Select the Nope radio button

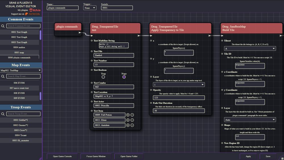click(x=124, y=77)
